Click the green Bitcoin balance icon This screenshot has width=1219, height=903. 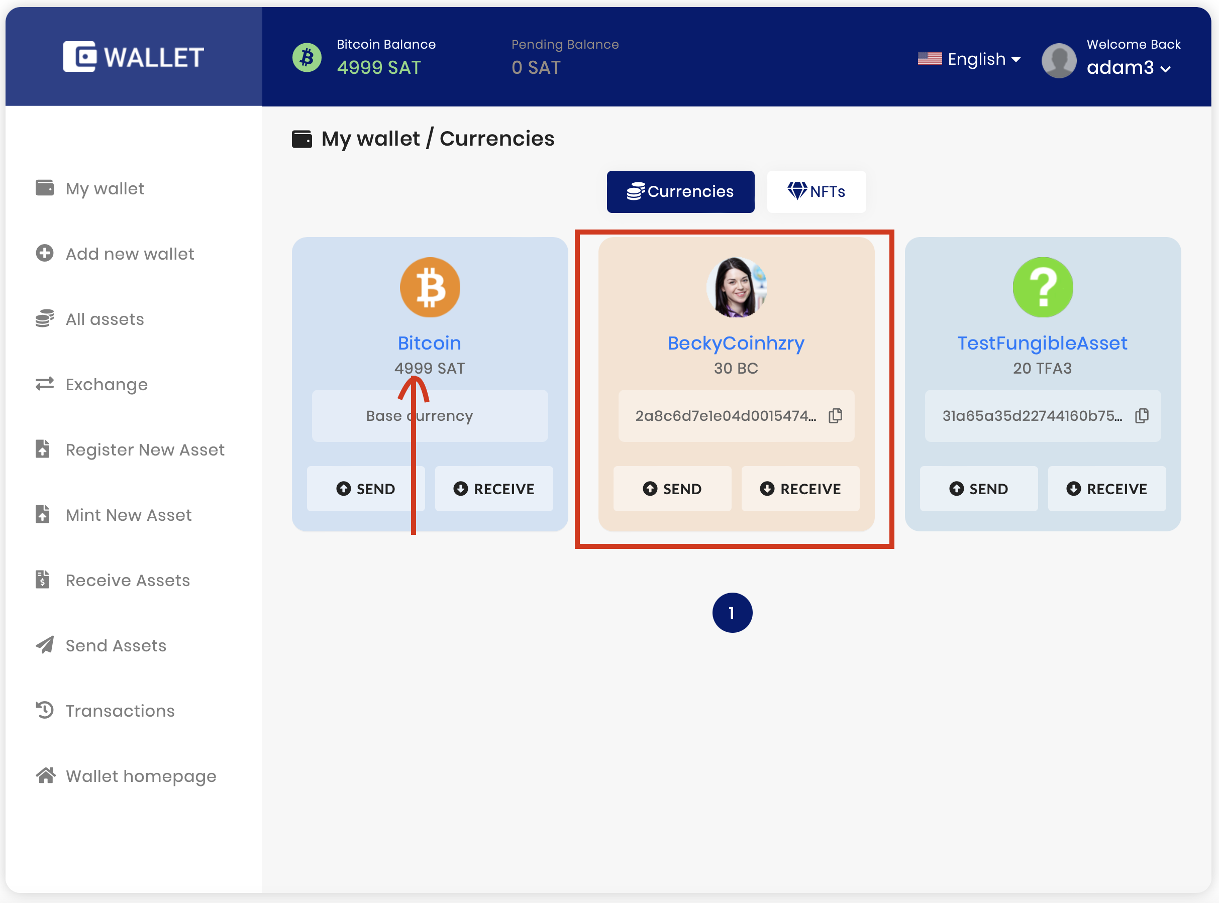coord(307,57)
